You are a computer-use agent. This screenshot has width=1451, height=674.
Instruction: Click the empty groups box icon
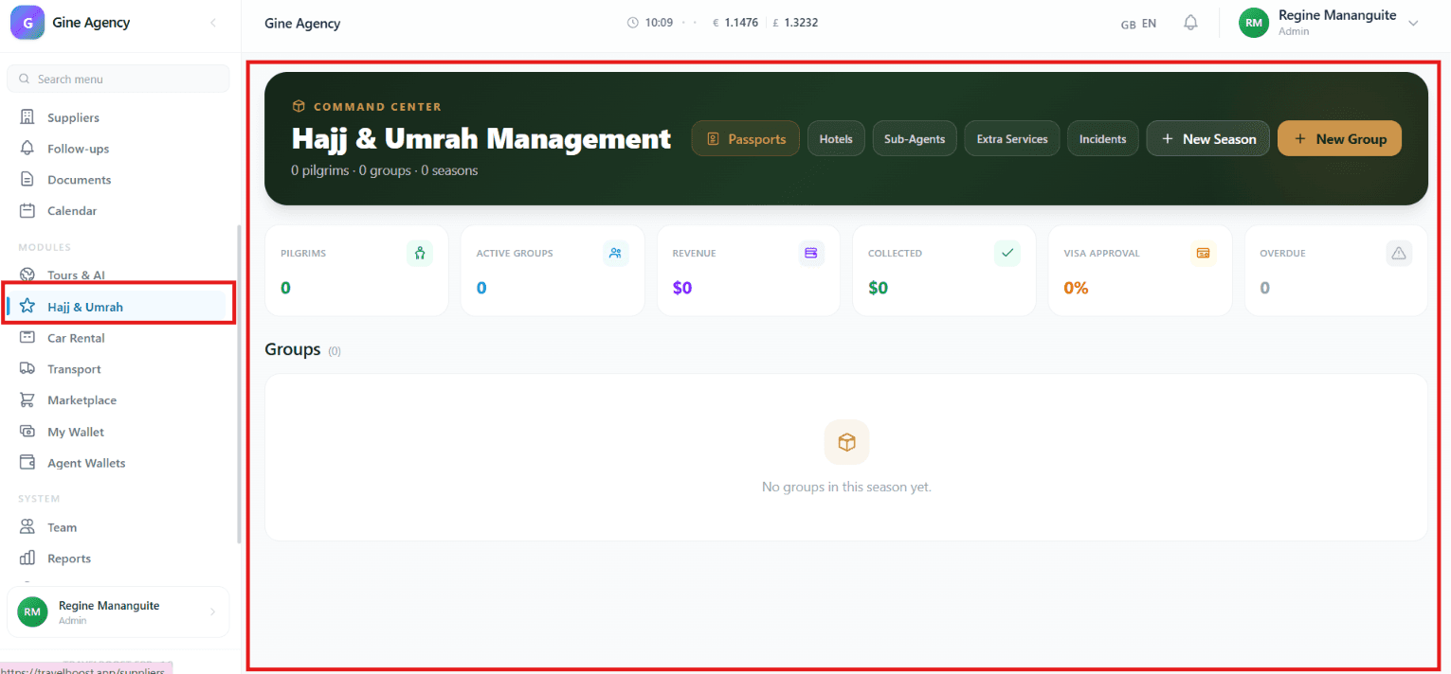[x=846, y=442]
